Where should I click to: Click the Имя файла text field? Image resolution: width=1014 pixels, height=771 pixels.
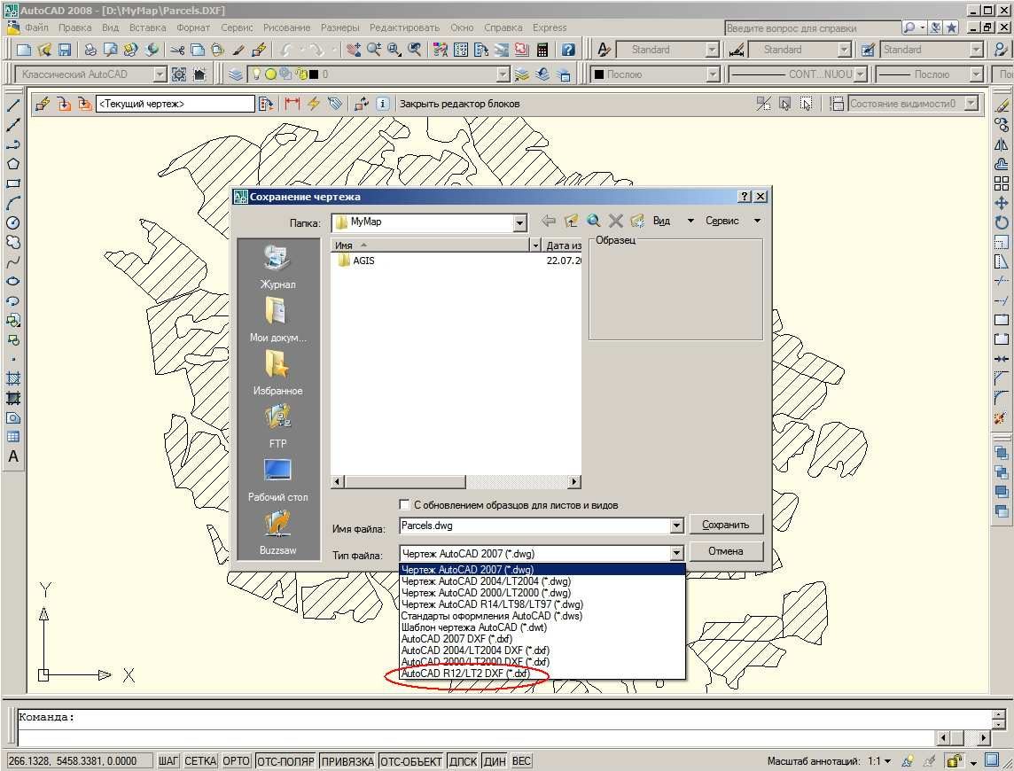click(x=534, y=526)
